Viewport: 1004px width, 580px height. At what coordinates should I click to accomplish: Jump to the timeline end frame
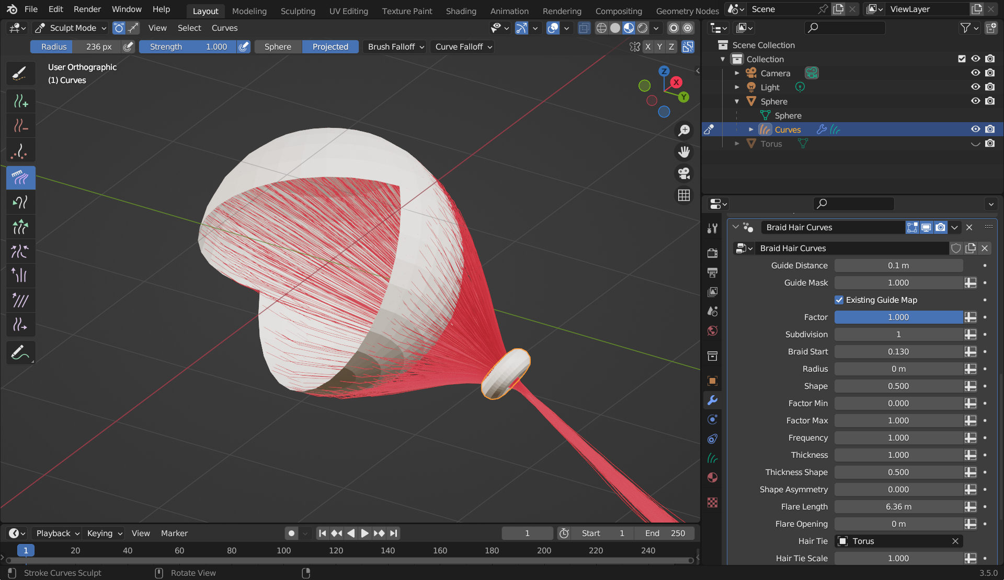pos(394,533)
